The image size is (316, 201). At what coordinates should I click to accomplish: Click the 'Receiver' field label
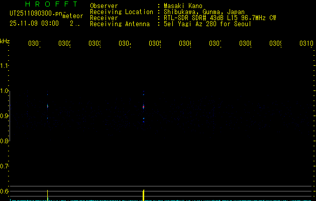(104, 18)
